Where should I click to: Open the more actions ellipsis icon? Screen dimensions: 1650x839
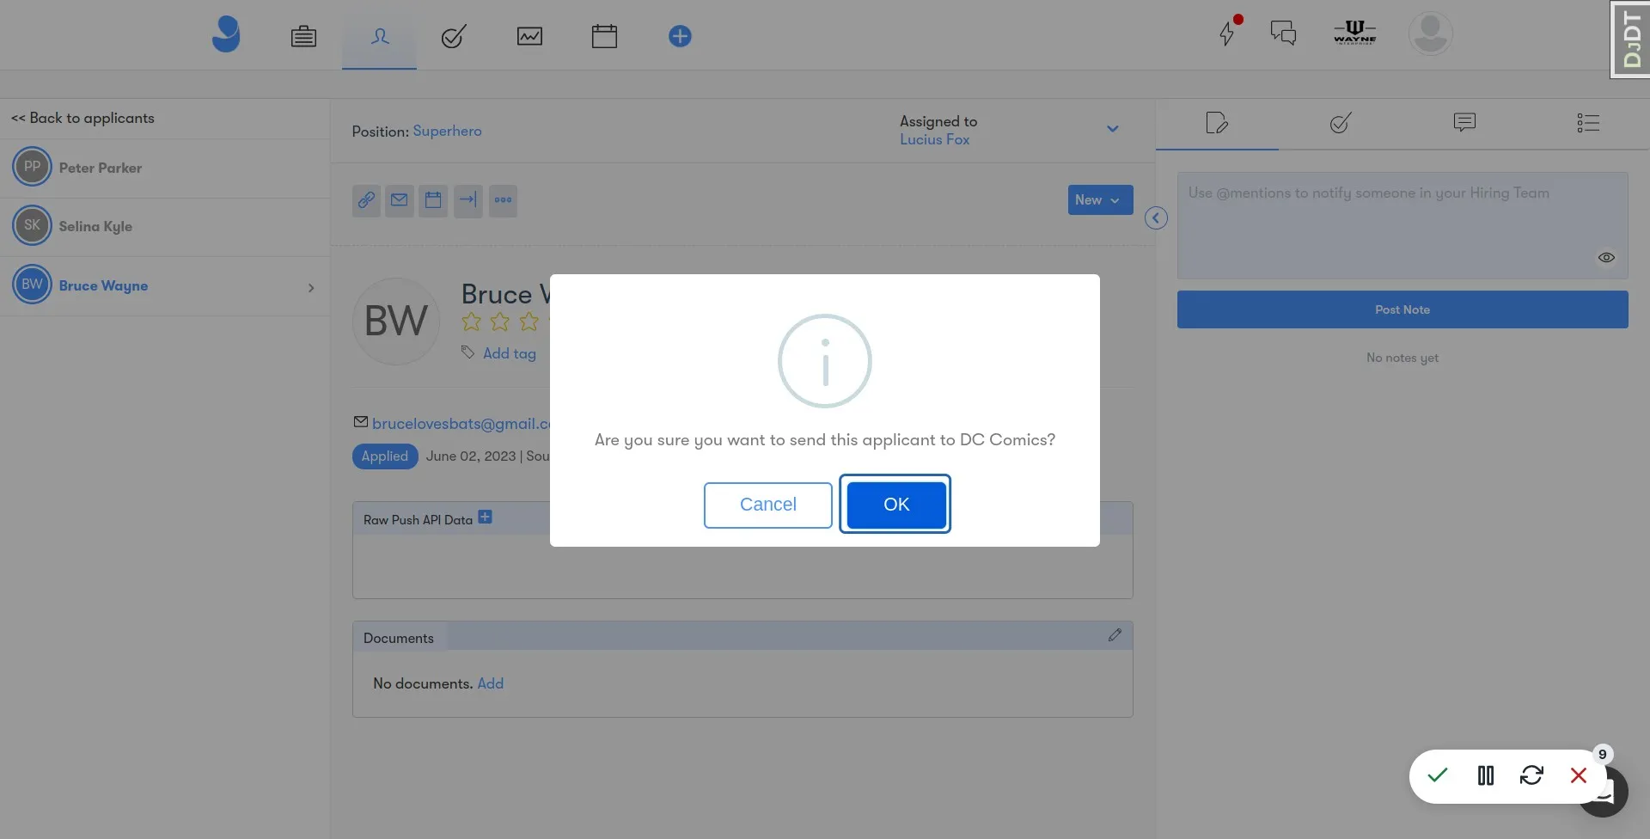(503, 200)
